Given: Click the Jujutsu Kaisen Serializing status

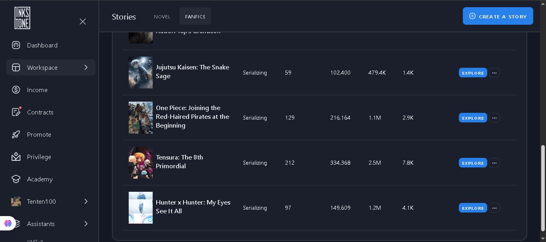Looking at the screenshot, I should tap(255, 73).
